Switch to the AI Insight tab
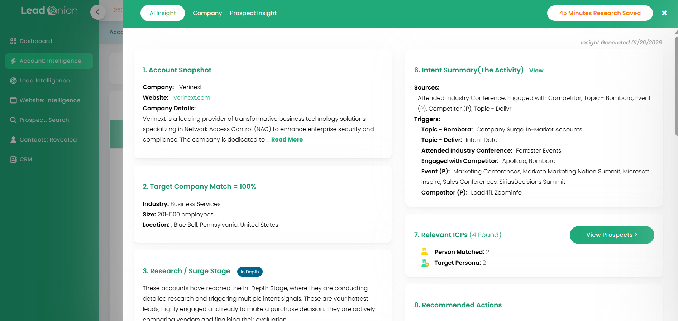The width and height of the screenshot is (678, 321). click(163, 13)
